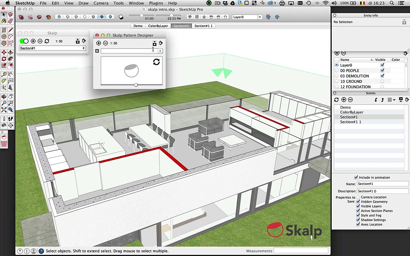410x256 pixels.
Task: Activate the Zoom magnifier tool
Action: (4, 103)
